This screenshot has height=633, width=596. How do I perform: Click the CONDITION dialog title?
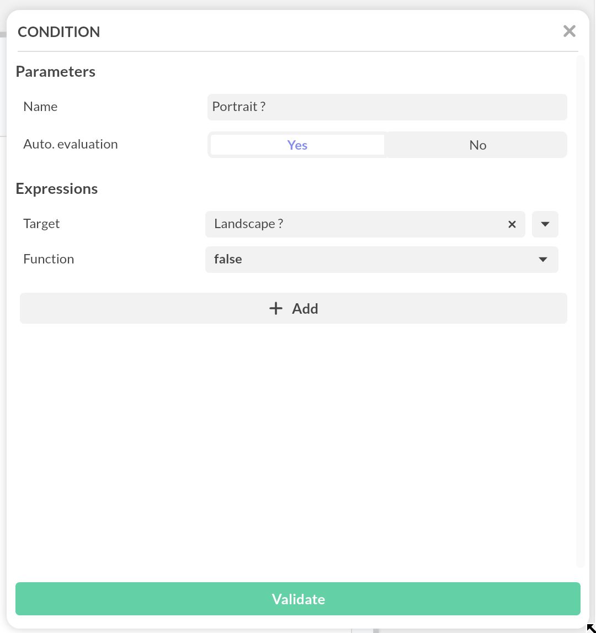pyautogui.click(x=58, y=32)
